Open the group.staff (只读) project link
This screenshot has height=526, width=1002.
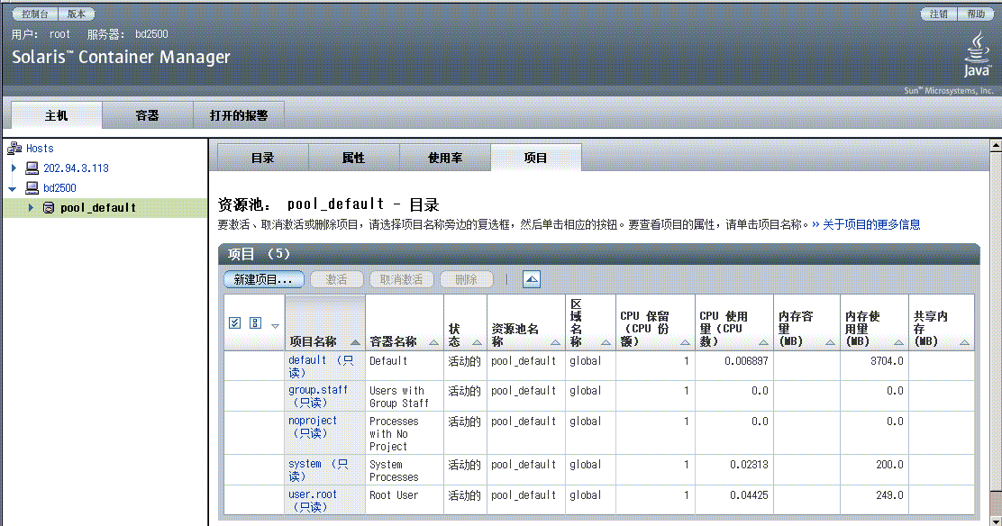317,396
